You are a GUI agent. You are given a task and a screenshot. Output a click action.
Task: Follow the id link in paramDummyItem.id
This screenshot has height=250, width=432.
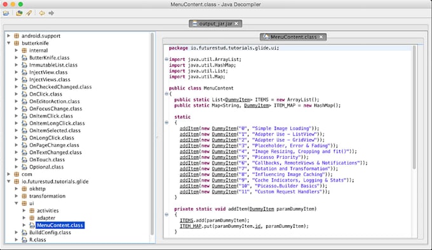click(x=257, y=226)
